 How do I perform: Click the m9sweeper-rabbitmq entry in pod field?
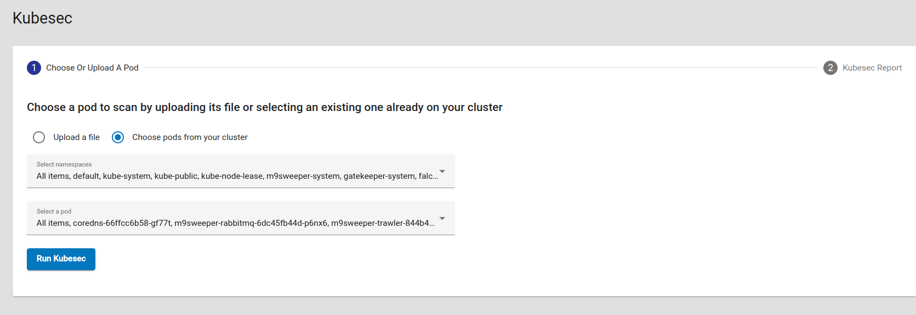point(251,223)
